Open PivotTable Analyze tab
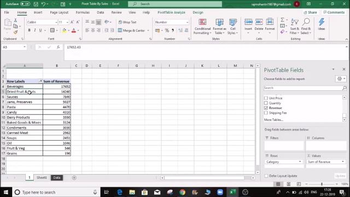The width and height of the screenshot is (350, 197). 171,13
